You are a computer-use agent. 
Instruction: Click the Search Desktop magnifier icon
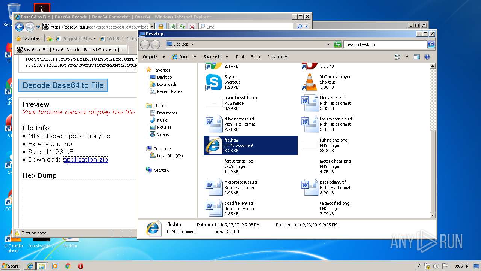431,44
